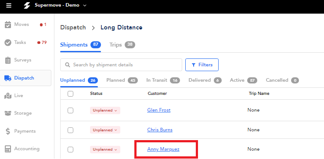Open Storage box icon in sidebar
The height and width of the screenshot is (159, 324).
[x=8, y=113]
